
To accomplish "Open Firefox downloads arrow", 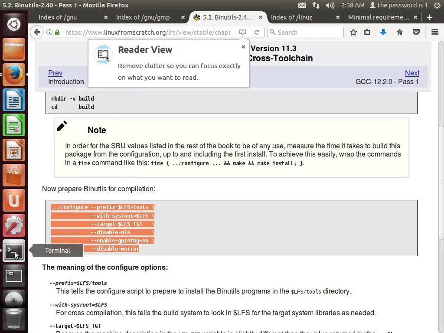I will pyautogui.click(x=383, y=32).
